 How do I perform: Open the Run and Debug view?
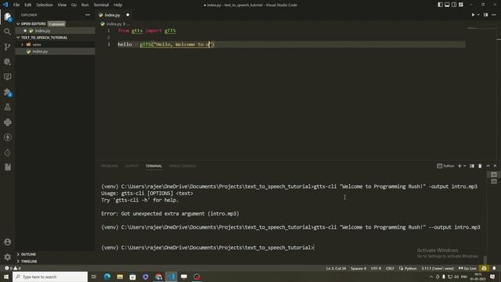pyautogui.click(x=7, y=62)
